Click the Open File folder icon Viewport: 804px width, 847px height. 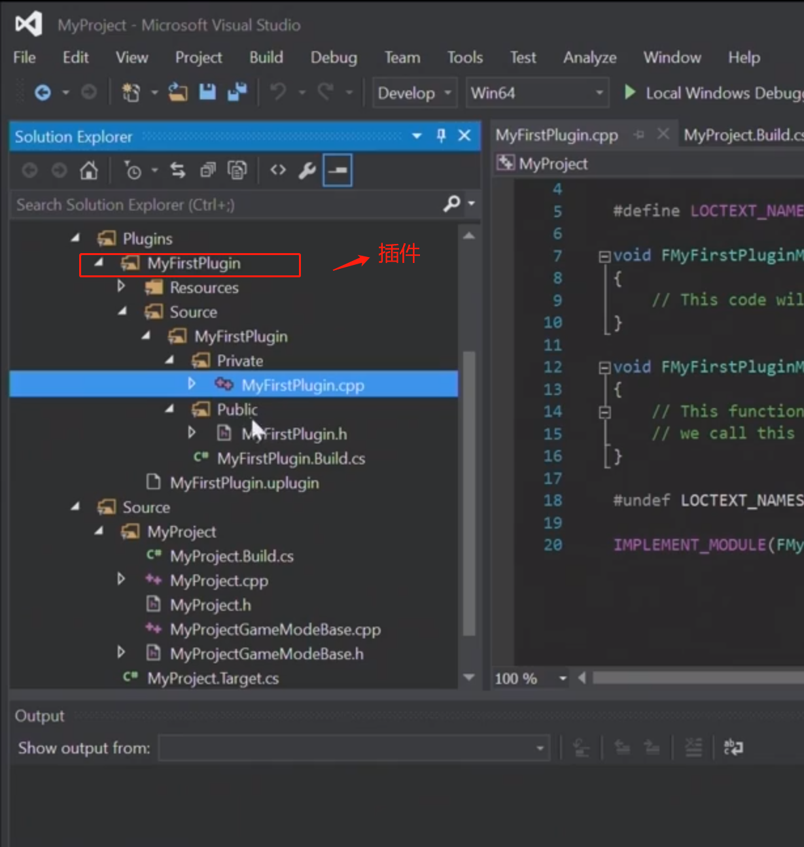(178, 92)
